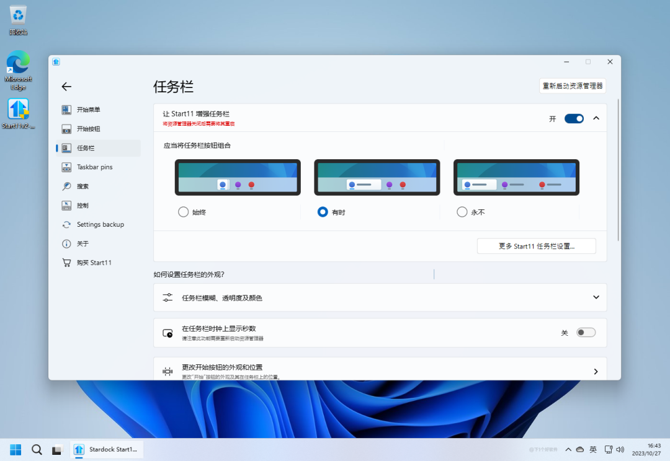Open the 控制 settings page
670x461 pixels.
[98, 205]
